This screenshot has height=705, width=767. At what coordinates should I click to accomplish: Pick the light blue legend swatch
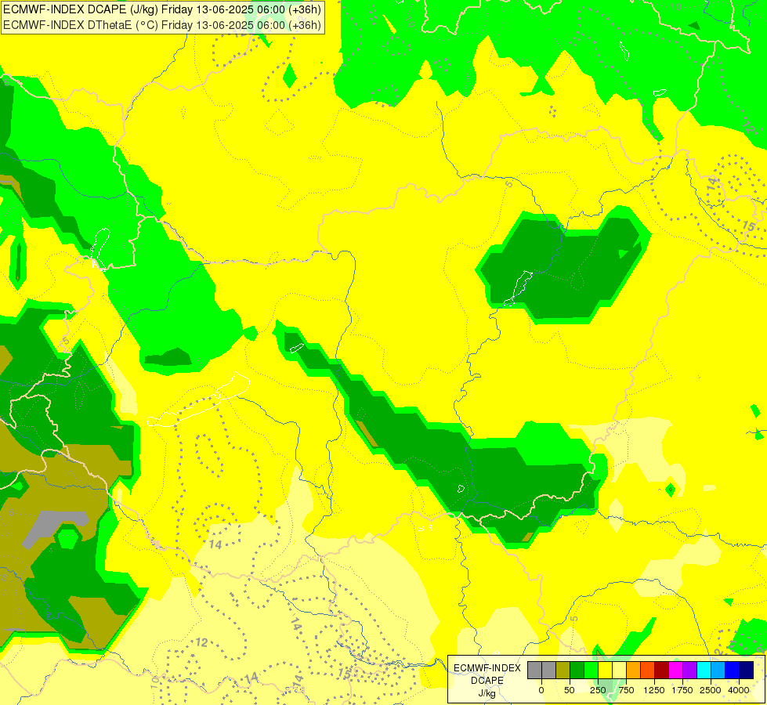click(x=718, y=670)
